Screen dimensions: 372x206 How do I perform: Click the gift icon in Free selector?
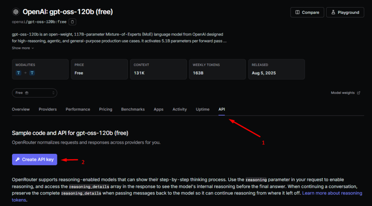click(27, 93)
